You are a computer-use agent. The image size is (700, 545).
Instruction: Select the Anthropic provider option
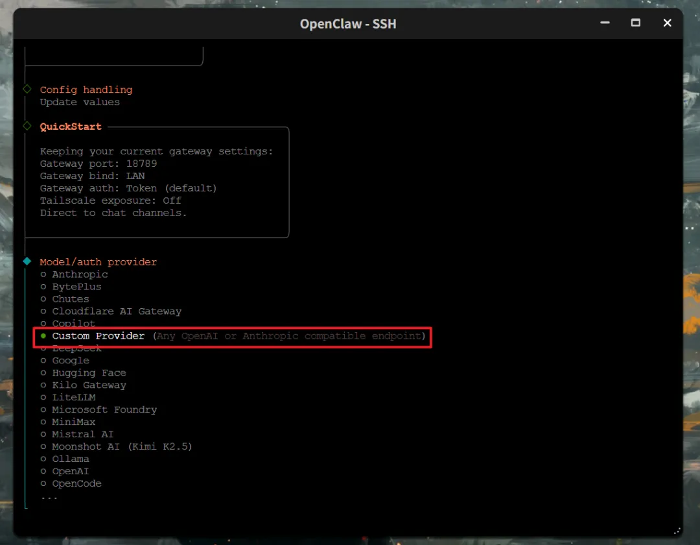pyautogui.click(x=74, y=274)
